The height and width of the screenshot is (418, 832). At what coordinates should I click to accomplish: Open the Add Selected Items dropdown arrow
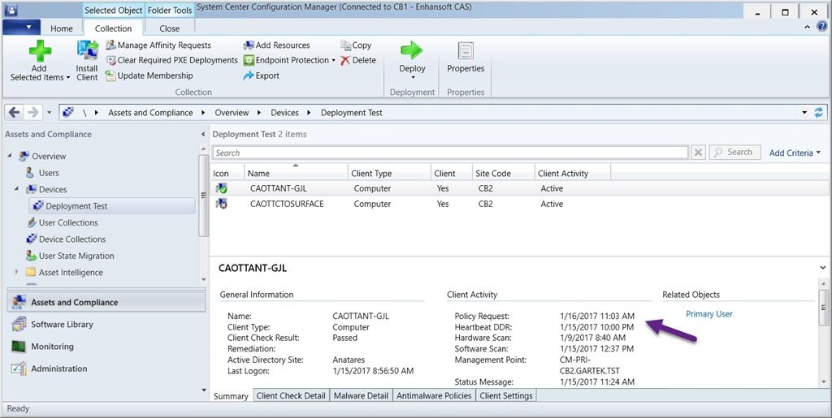coord(68,78)
